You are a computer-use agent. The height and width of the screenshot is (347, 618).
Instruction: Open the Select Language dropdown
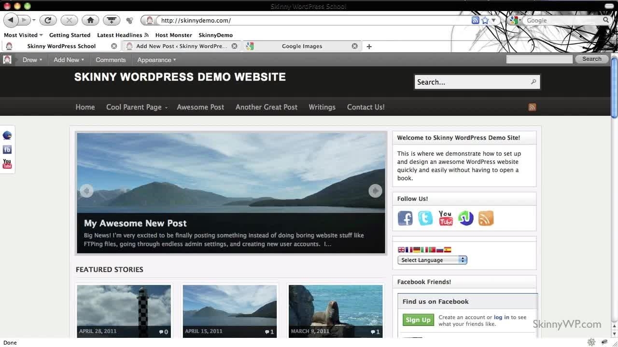(432, 260)
